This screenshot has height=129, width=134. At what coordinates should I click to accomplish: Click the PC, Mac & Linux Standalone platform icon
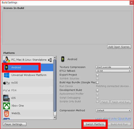click(7, 59)
